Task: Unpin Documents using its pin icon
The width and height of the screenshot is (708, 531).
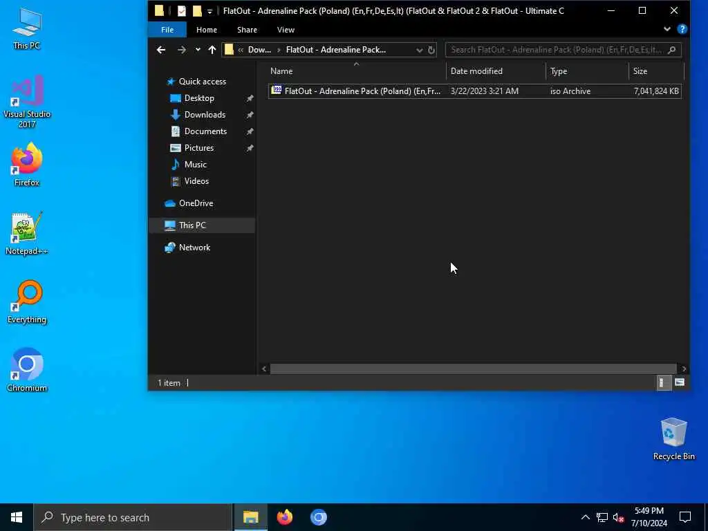Action: coord(250,131)
